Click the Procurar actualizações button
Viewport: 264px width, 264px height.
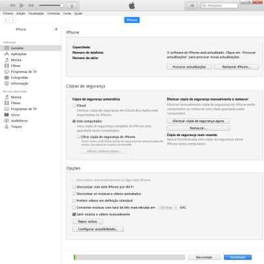click(x=189, y=67)
